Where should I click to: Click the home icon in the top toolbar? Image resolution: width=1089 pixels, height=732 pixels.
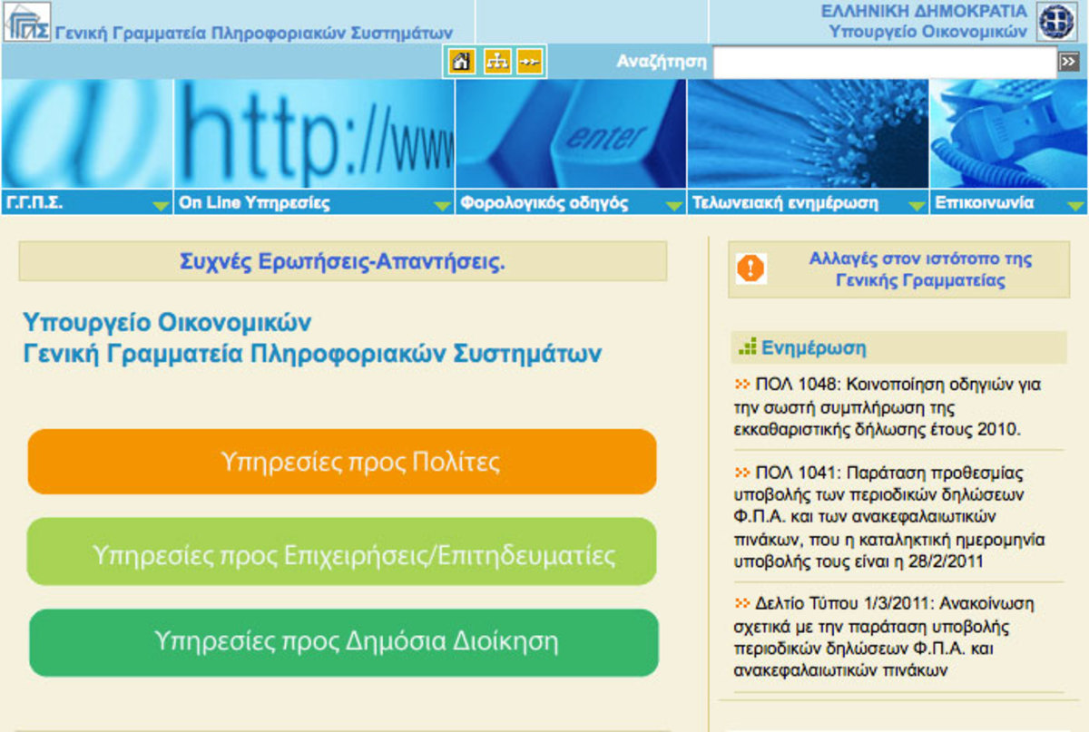[x=462, y=62]
